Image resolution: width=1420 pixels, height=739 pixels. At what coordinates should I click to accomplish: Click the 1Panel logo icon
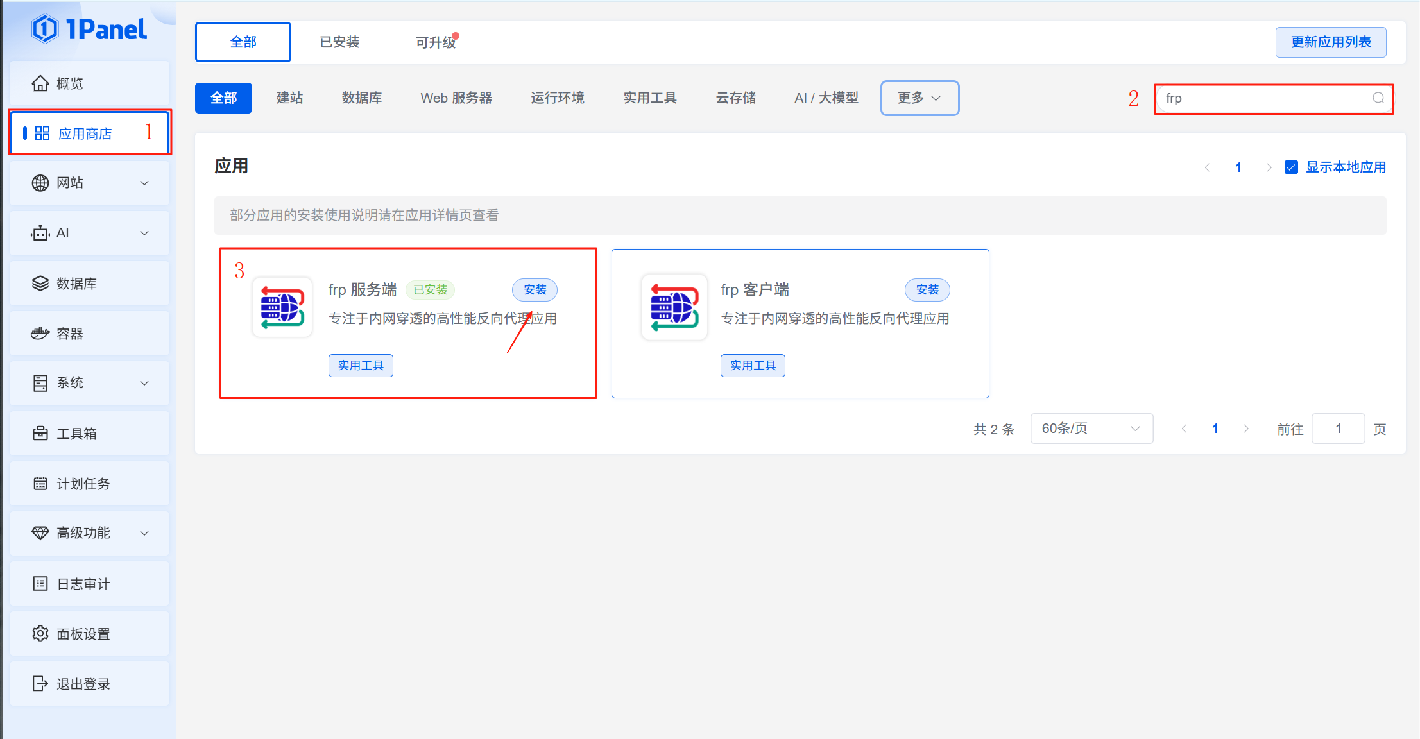45,29
